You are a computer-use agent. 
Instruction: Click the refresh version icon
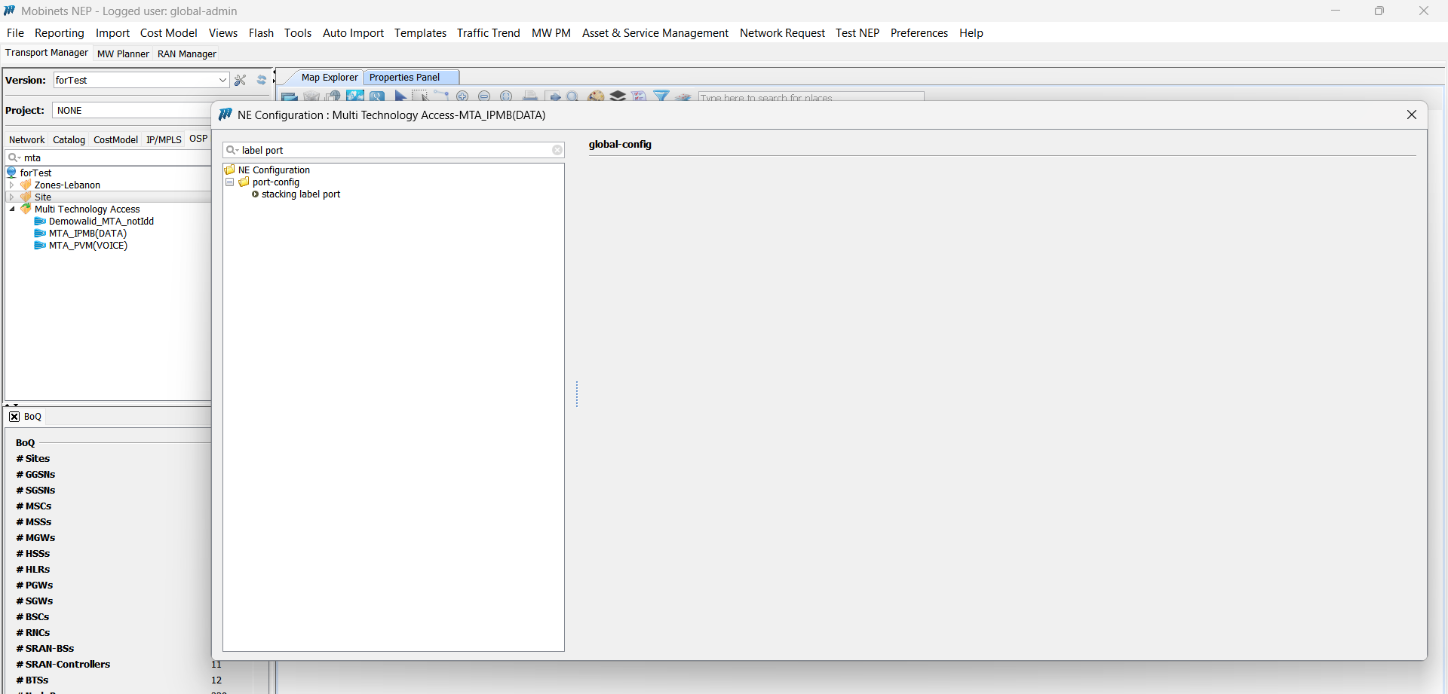pyautogui.click(x=261, y=80)
